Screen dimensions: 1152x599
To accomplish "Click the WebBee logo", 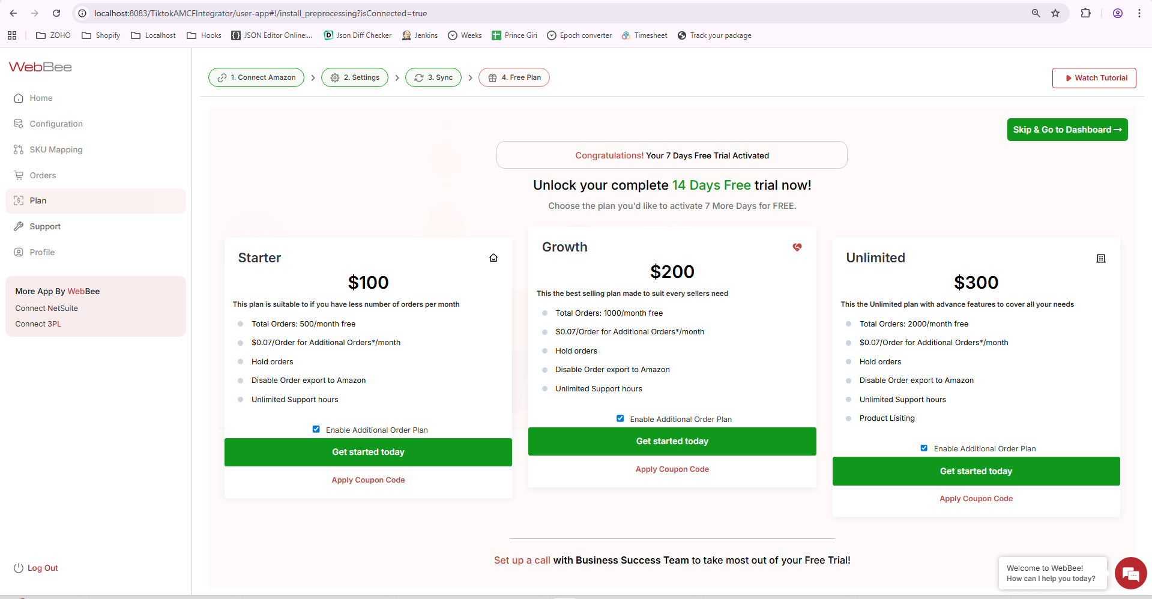I will (x=40, y=67).
